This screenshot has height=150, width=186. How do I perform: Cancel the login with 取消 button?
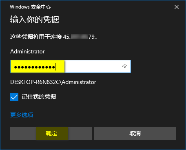(x=135, y=133)
